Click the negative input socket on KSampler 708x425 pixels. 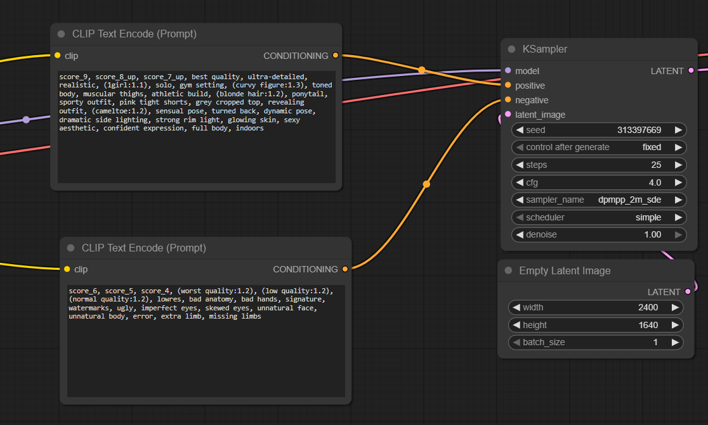click(x=508, y=100)
